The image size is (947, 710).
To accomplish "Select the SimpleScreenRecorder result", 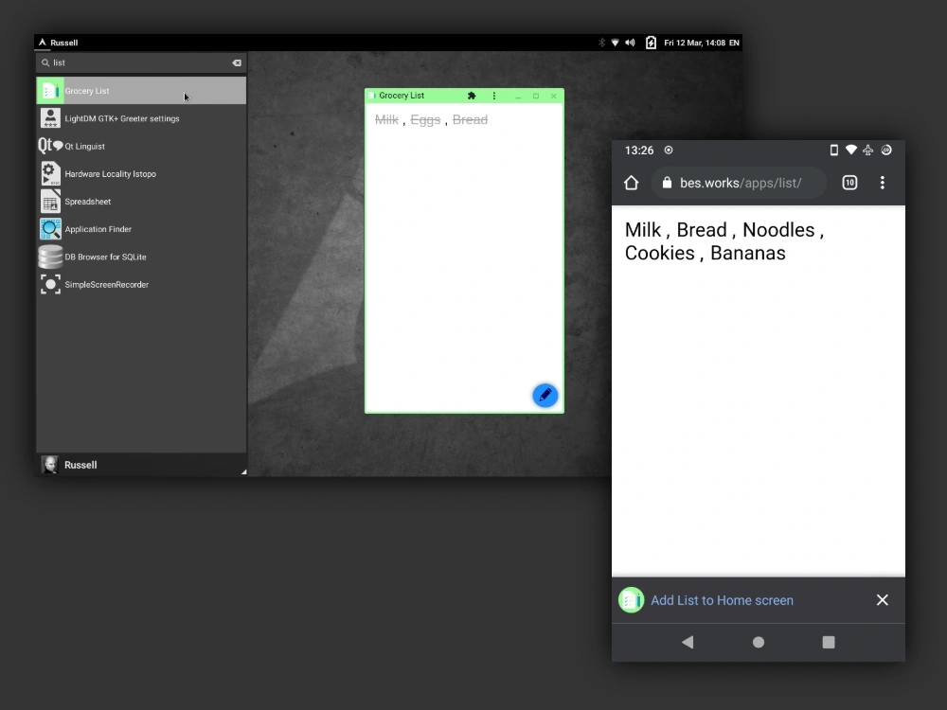I will [141, 285].
